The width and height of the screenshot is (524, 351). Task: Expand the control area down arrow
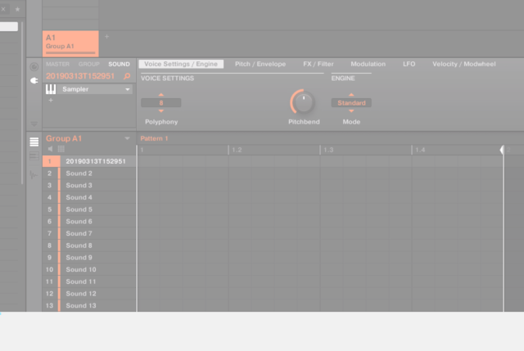(34, 124)
